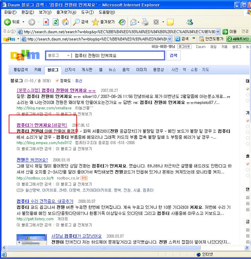Switch to the 동영상 tab
Viewport: 251px width, 259px height.
point(159,70)
